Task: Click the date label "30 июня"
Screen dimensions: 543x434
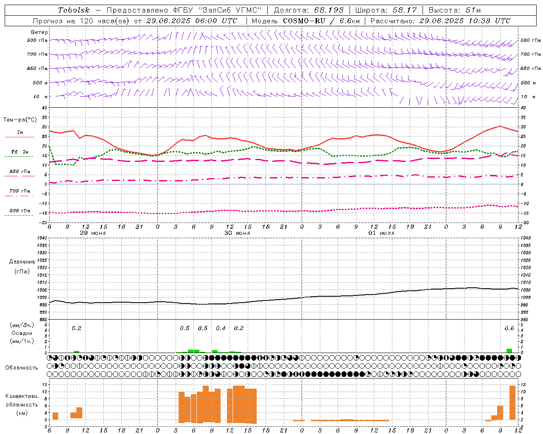Action: click(x=237, y=233)
